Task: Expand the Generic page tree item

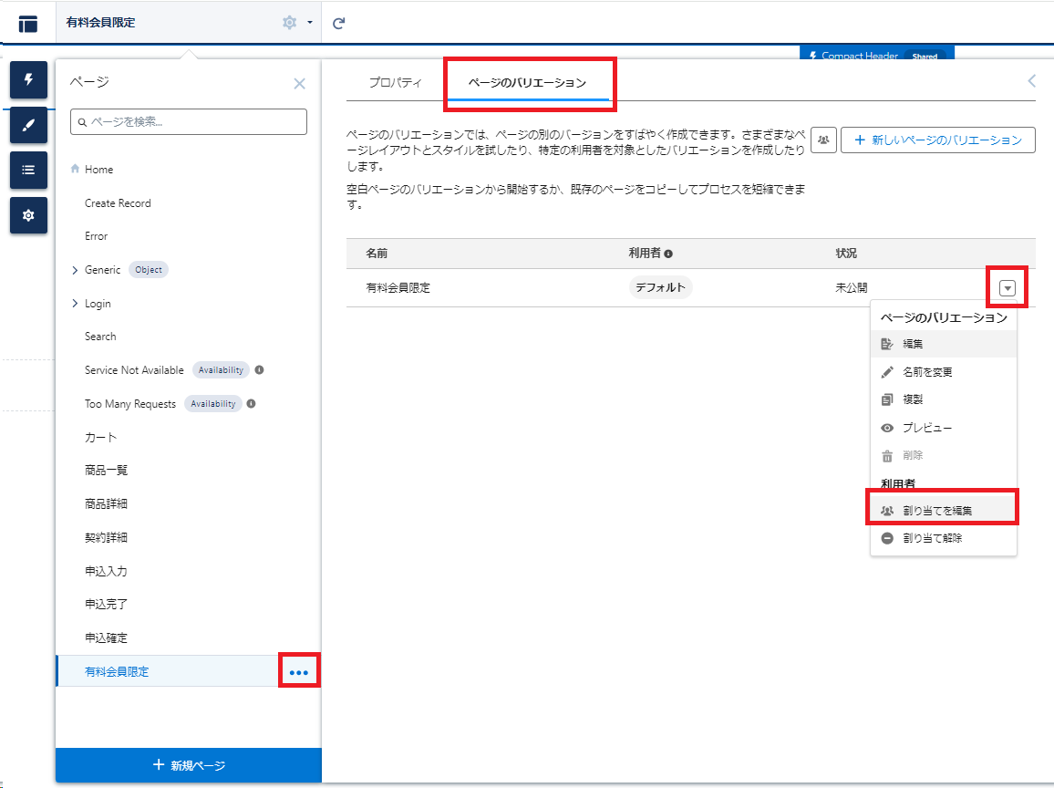Action: pyautogui.click(x=75, y=270)
